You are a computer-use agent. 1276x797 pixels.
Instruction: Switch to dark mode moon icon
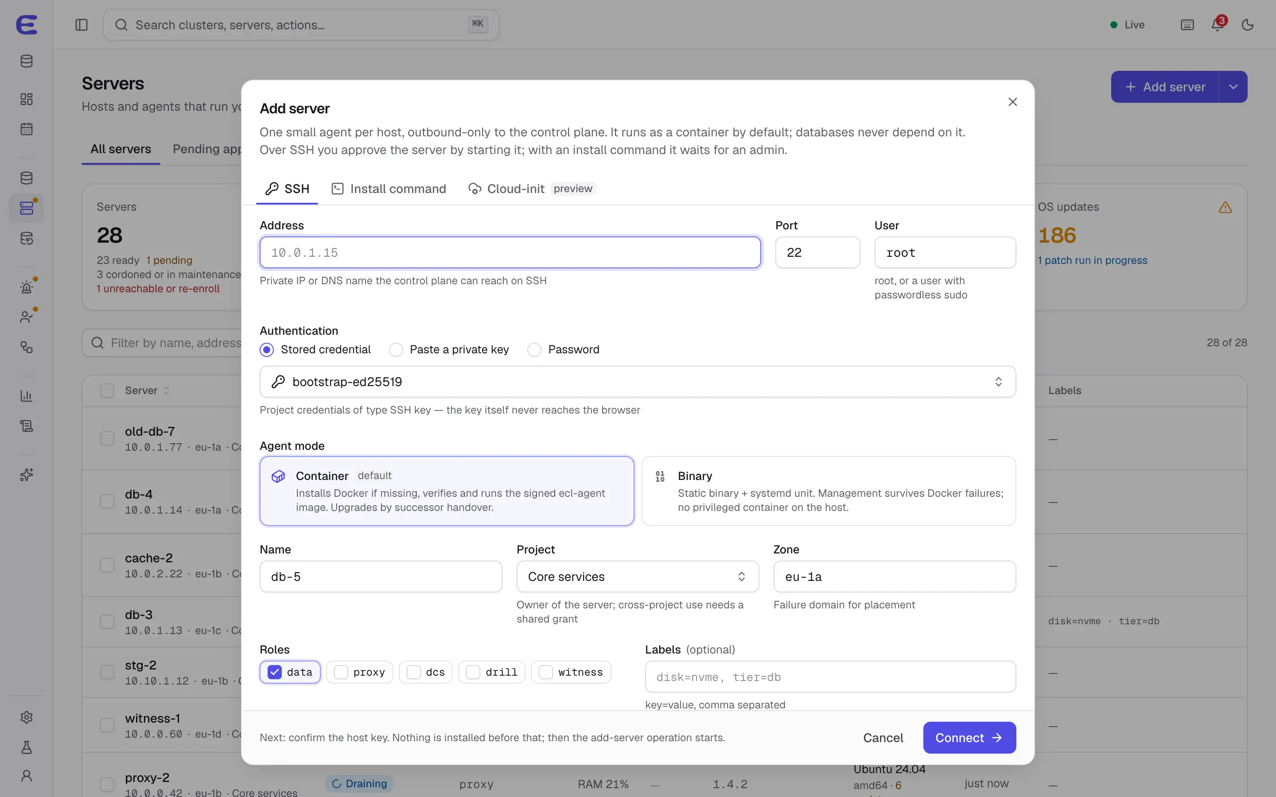point(1248,25)
